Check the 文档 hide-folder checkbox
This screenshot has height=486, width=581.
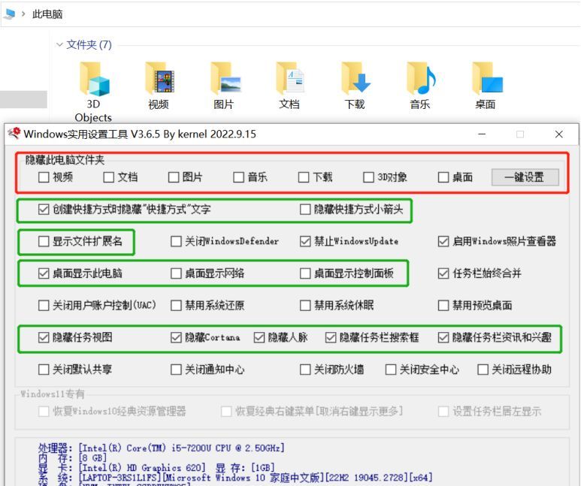point(108,177)
